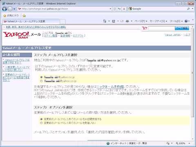This screenshot has width=196, height=147.
Task: Open the ログイン履歴 link
Action: click(x=50, y=36)
